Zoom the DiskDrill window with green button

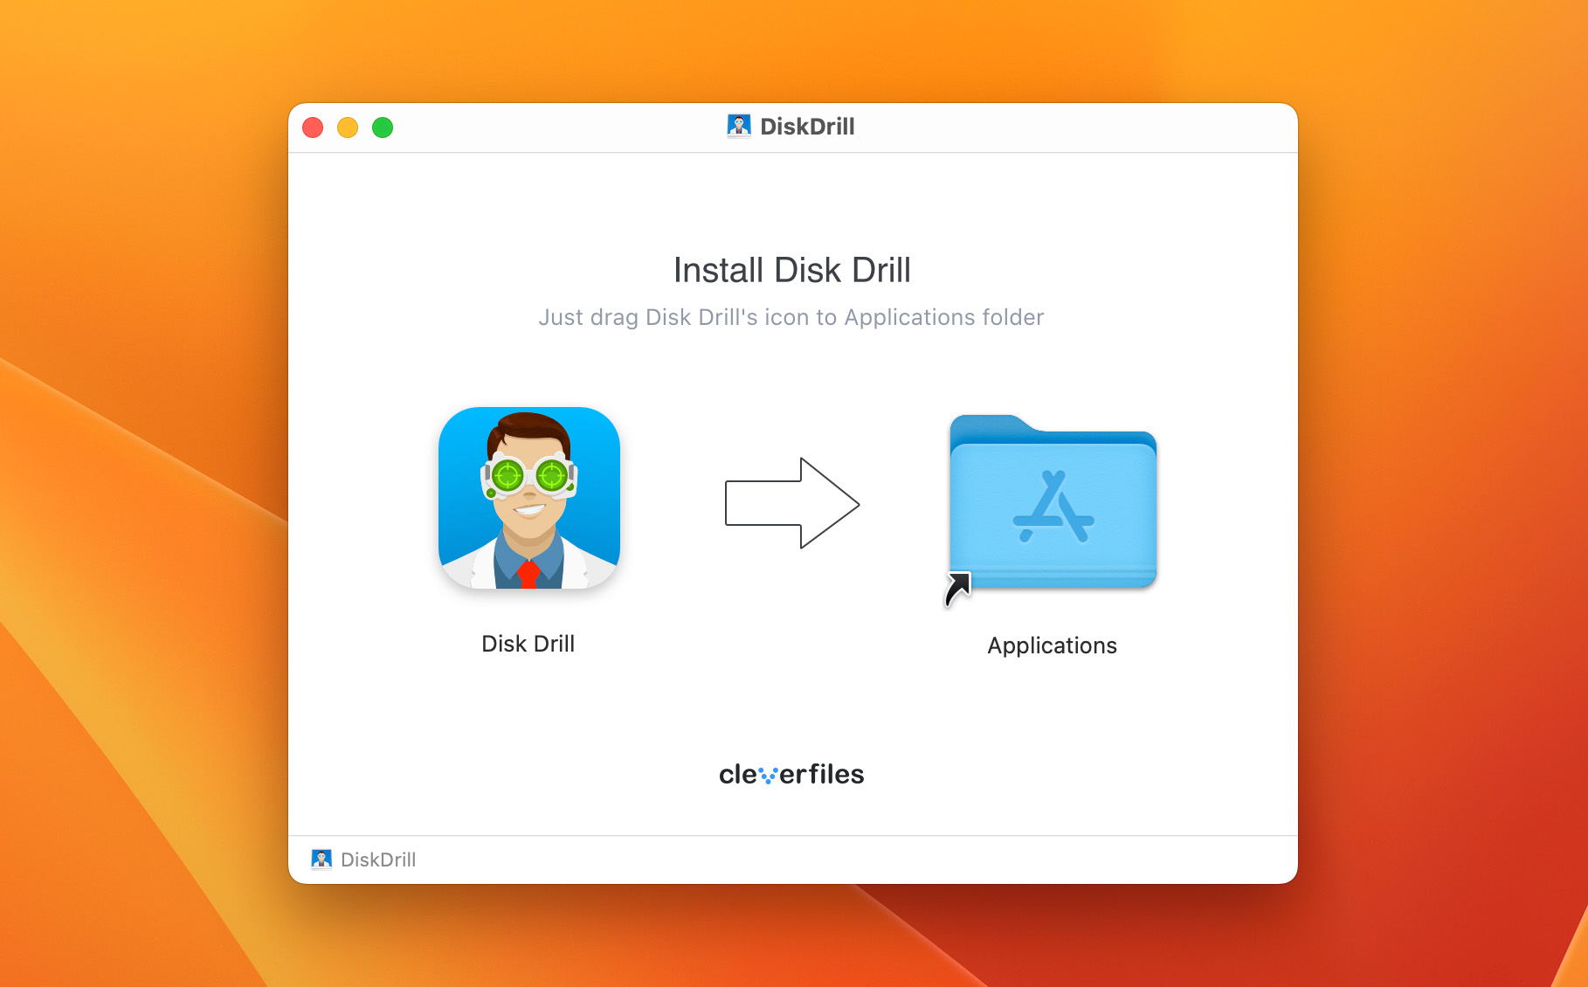click(x=383, y=128)
